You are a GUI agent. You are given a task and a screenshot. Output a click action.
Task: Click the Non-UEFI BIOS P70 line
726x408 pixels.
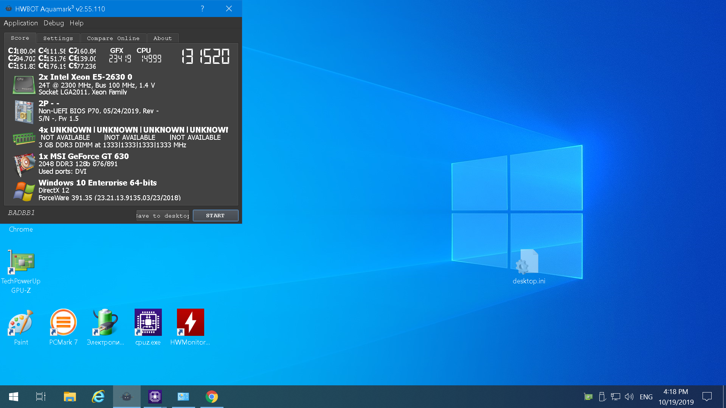point(99,111)
